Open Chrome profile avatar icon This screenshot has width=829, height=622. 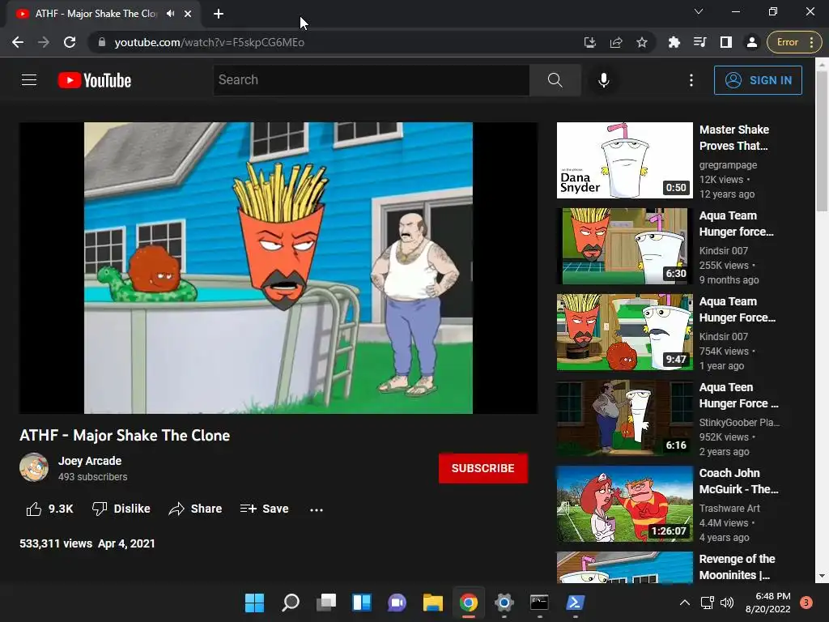(x=752, y=42)
